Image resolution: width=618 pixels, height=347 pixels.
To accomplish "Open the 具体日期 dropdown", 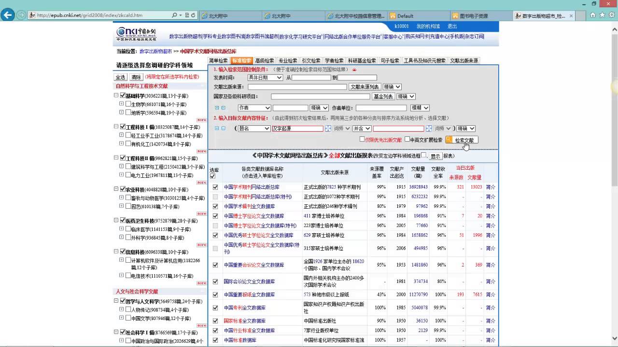I will point(265,78).
